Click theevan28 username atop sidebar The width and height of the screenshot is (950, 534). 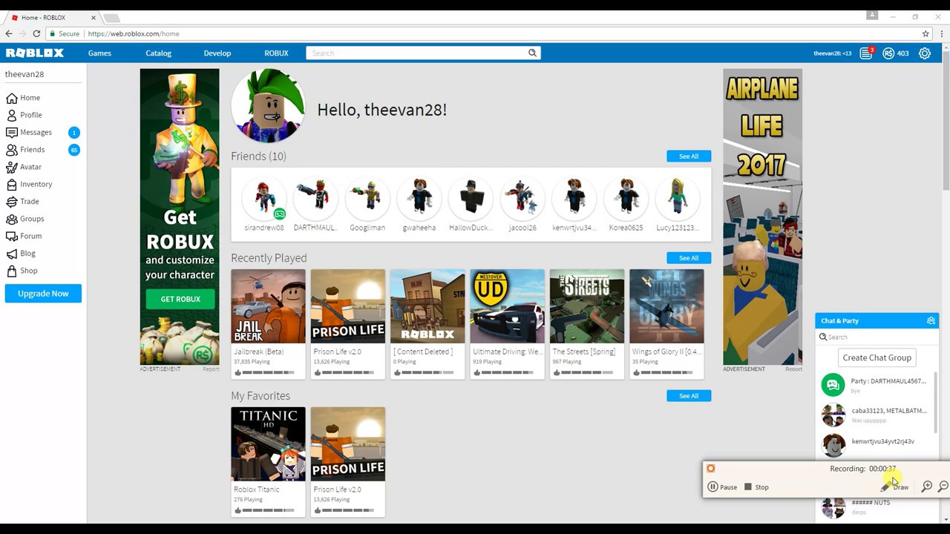(24, 74)
